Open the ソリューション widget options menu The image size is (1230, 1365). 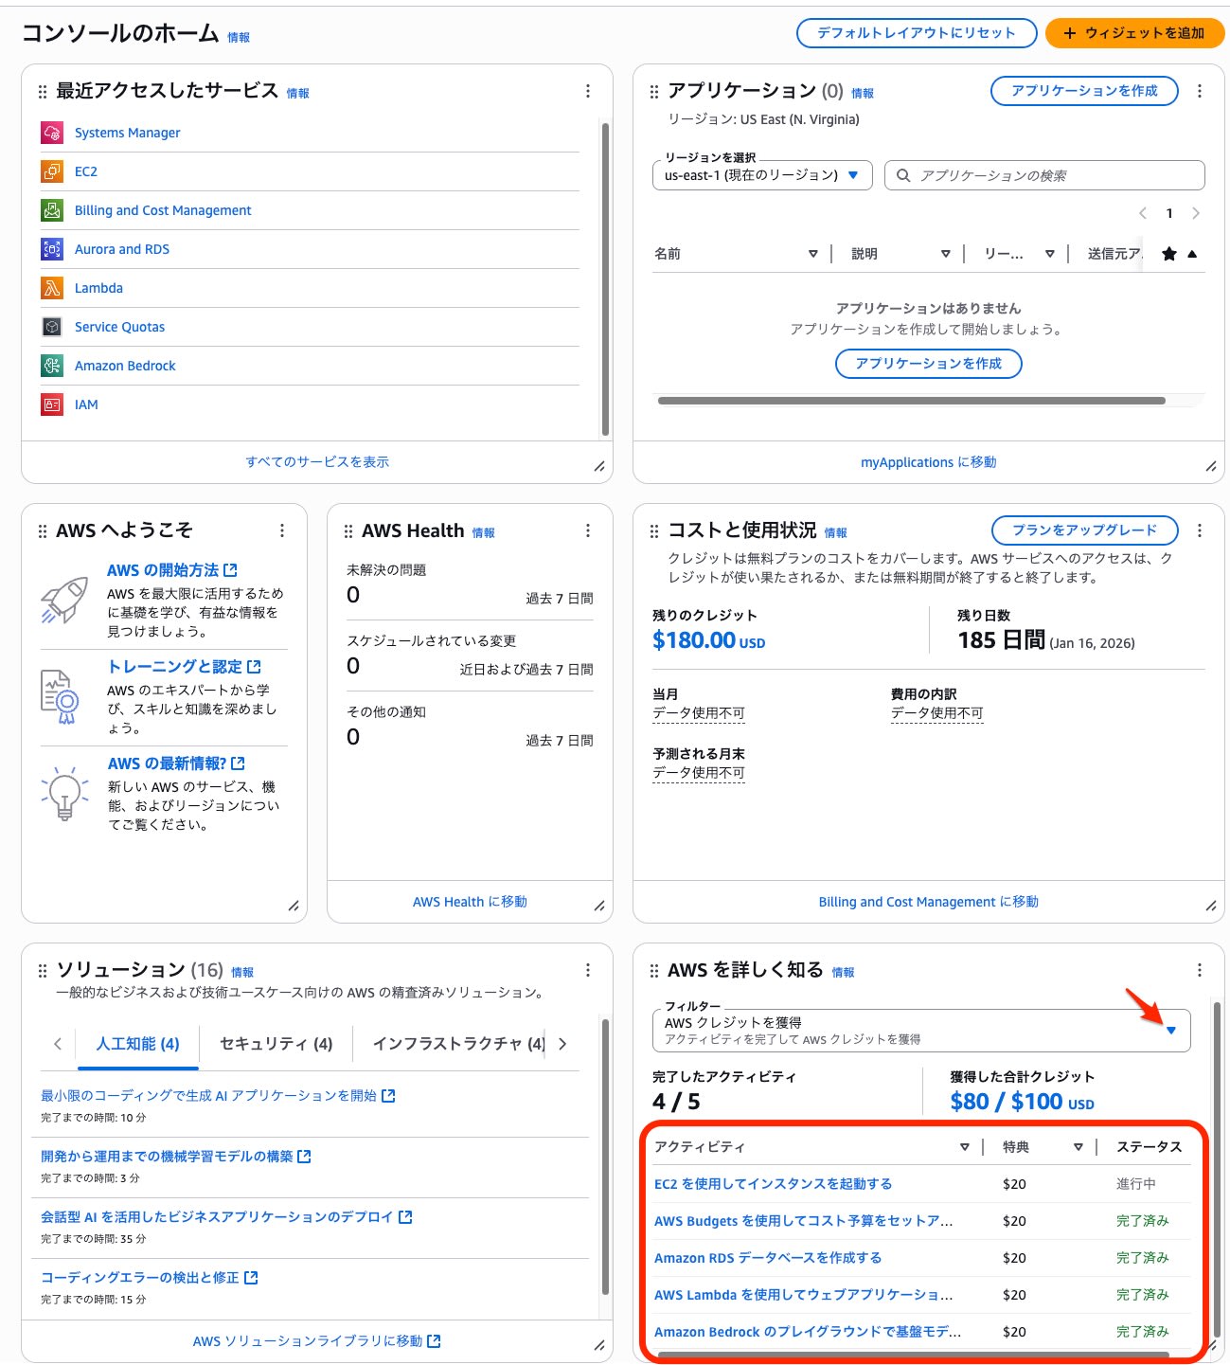pos(588,970)
